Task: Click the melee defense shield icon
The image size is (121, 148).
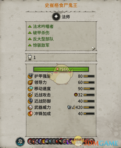Action: tap(30, 101)
